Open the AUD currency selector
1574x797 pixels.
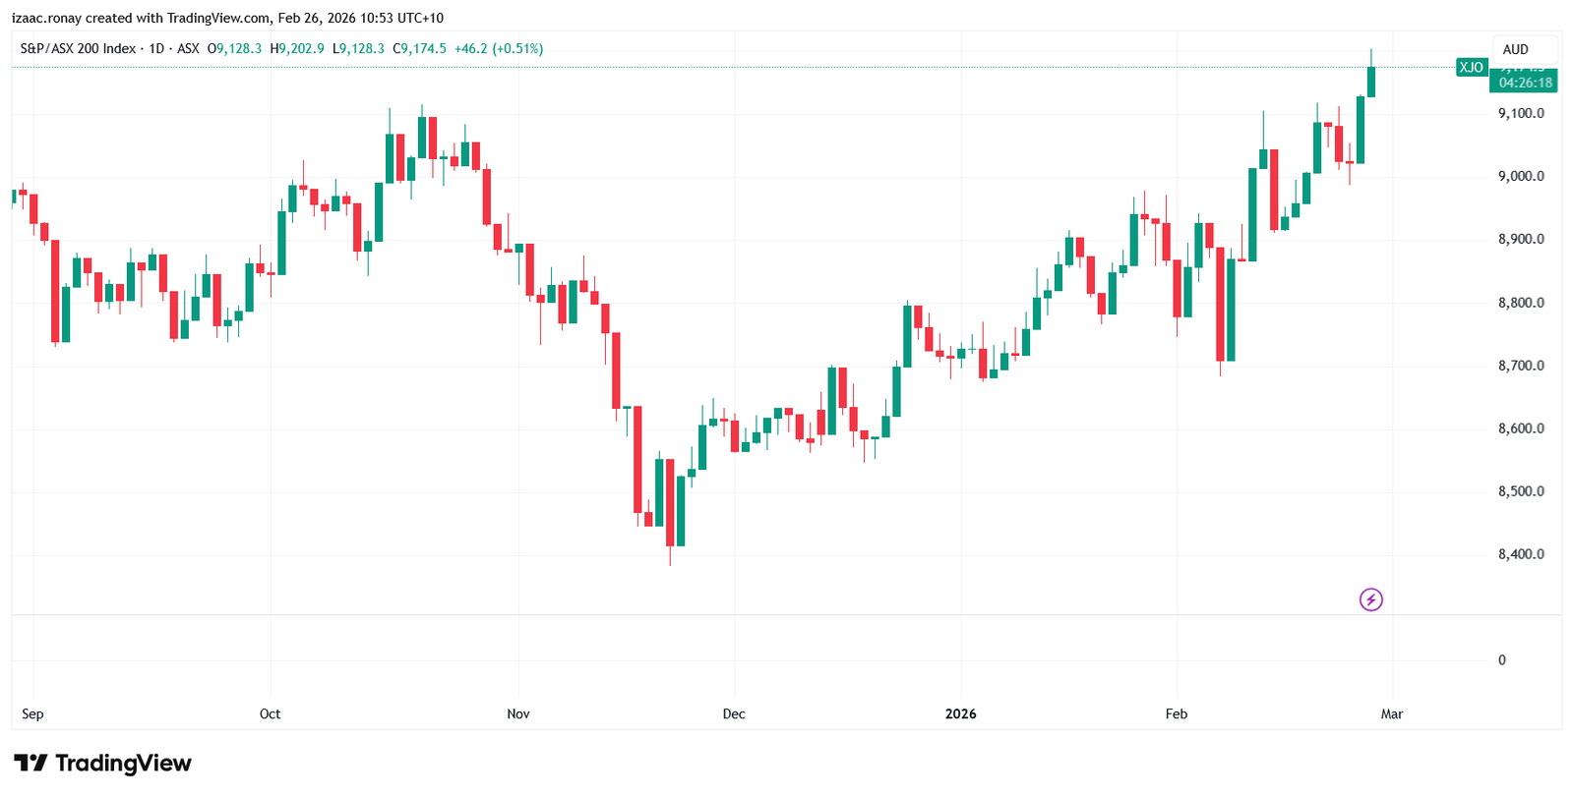(x=1515, y=49)
